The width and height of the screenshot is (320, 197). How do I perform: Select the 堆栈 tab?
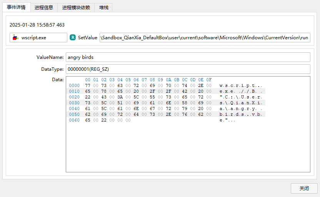coord(103,7)
